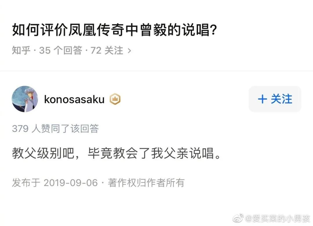
Task: Select the answer text 教父级别吧
Action: click(41, 154)
